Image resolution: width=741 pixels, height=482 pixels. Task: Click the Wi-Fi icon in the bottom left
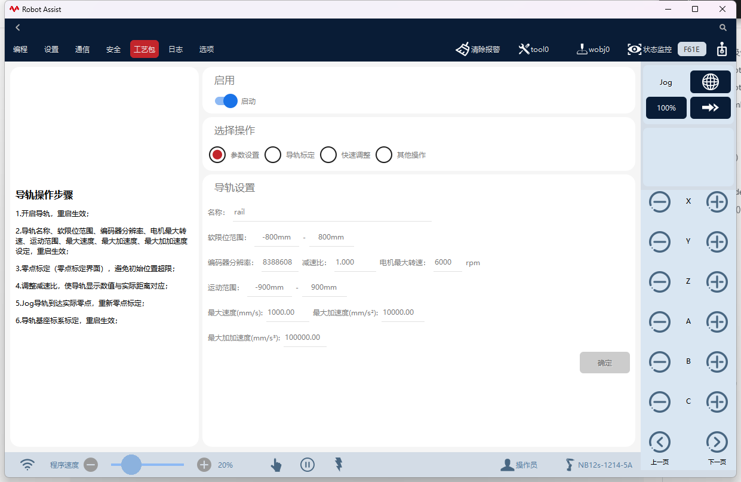pyautogui.click(x=26, y=464)
